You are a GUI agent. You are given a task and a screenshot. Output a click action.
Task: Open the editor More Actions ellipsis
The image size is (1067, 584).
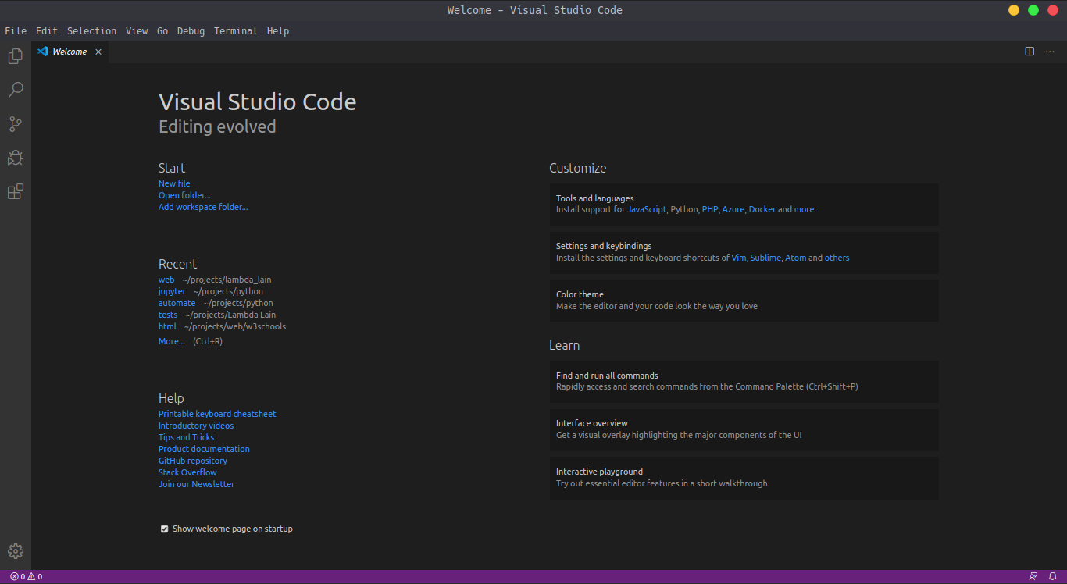coord(1050,52)
